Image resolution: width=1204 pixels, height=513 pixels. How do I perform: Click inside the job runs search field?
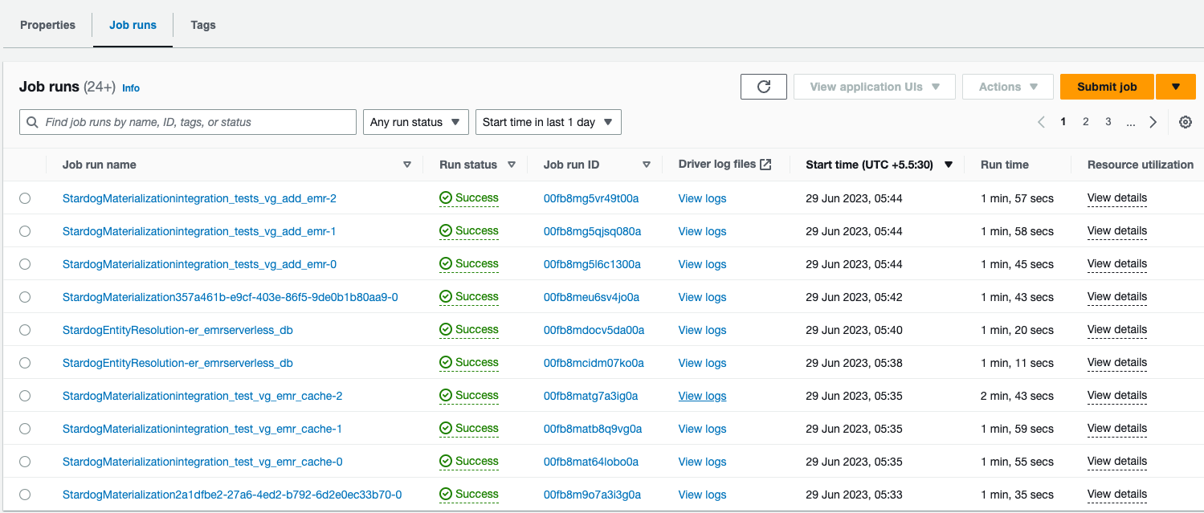187,121
